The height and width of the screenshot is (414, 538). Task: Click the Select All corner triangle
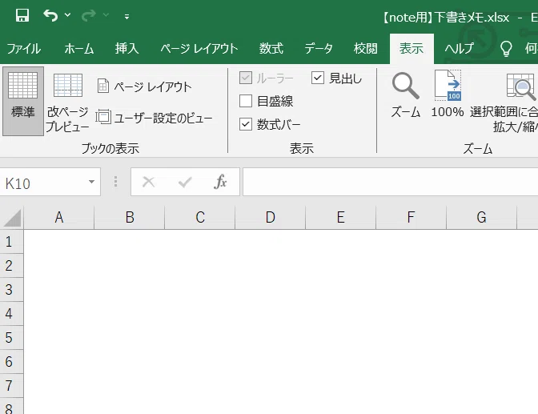[x=12, y=218]
